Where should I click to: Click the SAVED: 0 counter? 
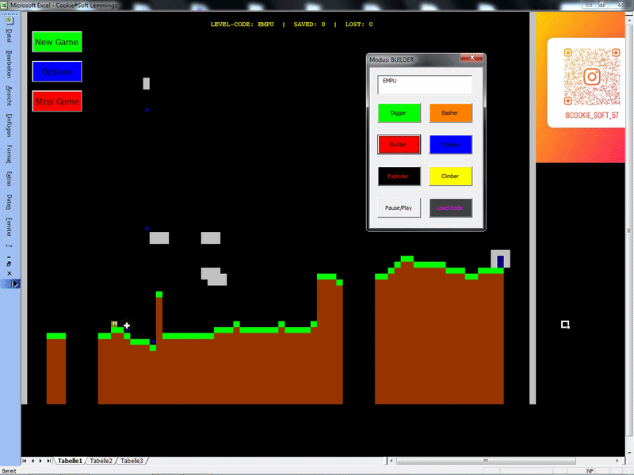tap(309, 25)
